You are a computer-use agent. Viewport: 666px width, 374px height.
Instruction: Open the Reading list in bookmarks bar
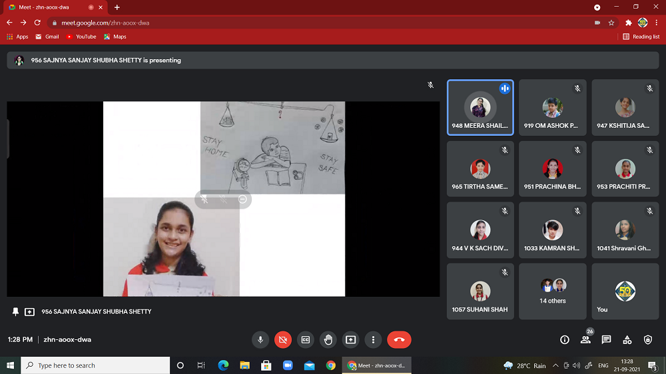(641, 37)
